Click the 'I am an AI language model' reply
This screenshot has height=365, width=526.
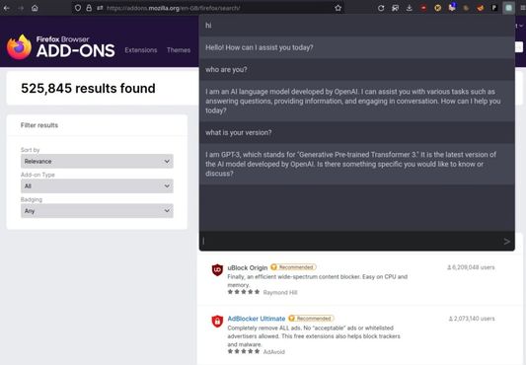pos(353,101)
